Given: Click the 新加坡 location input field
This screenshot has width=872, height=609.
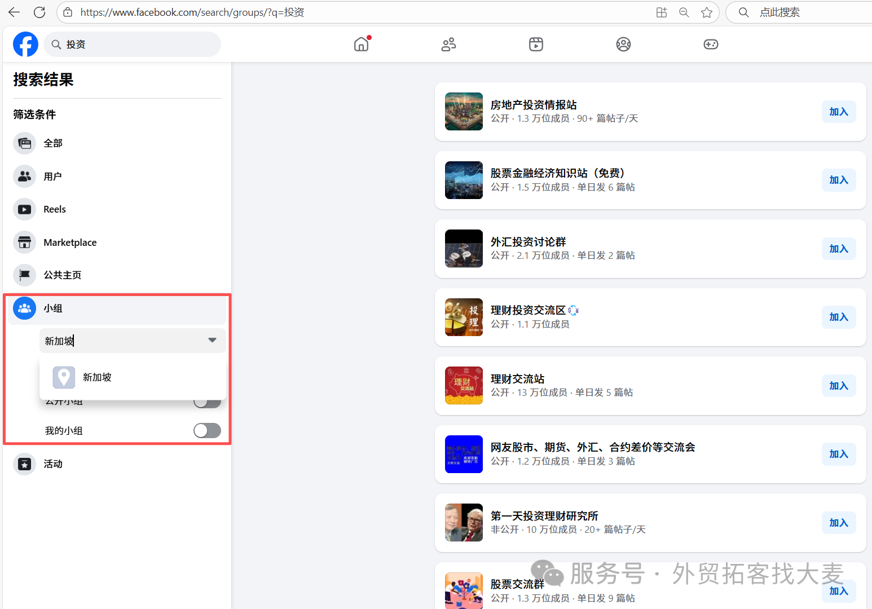Looking at the screenshot, I should (x=133, y=341).
